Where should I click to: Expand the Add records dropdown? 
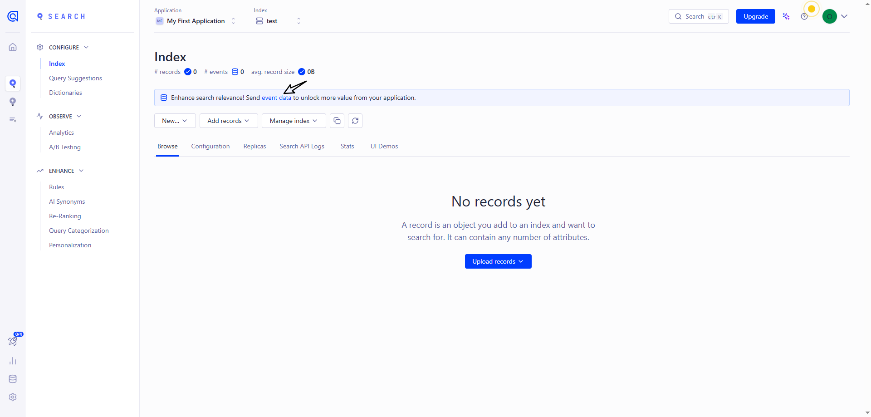(229, 121)
